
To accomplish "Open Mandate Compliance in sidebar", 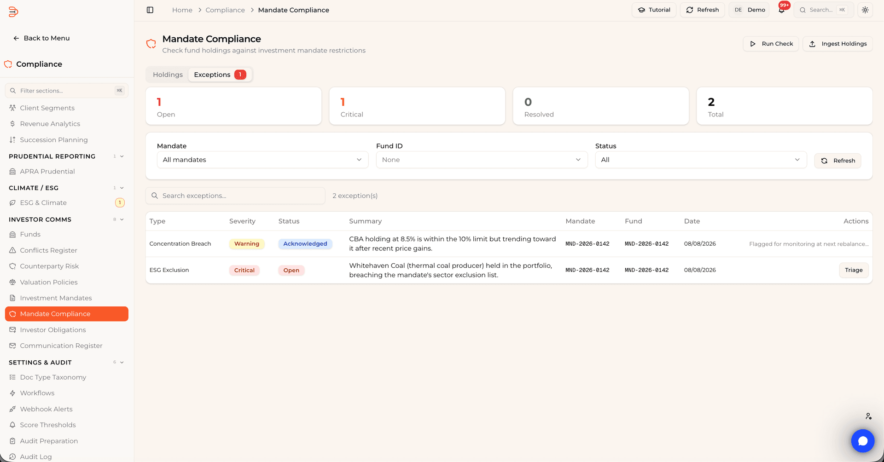I will click(x=67, y=314).
